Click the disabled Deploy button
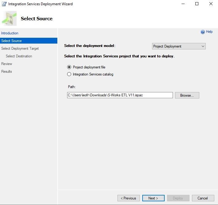Screen dimensions: 218x205 pyautogui.click(x=178, y=198)
